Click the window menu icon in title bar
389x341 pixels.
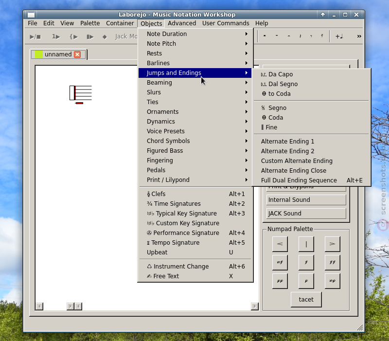point(31,15)
